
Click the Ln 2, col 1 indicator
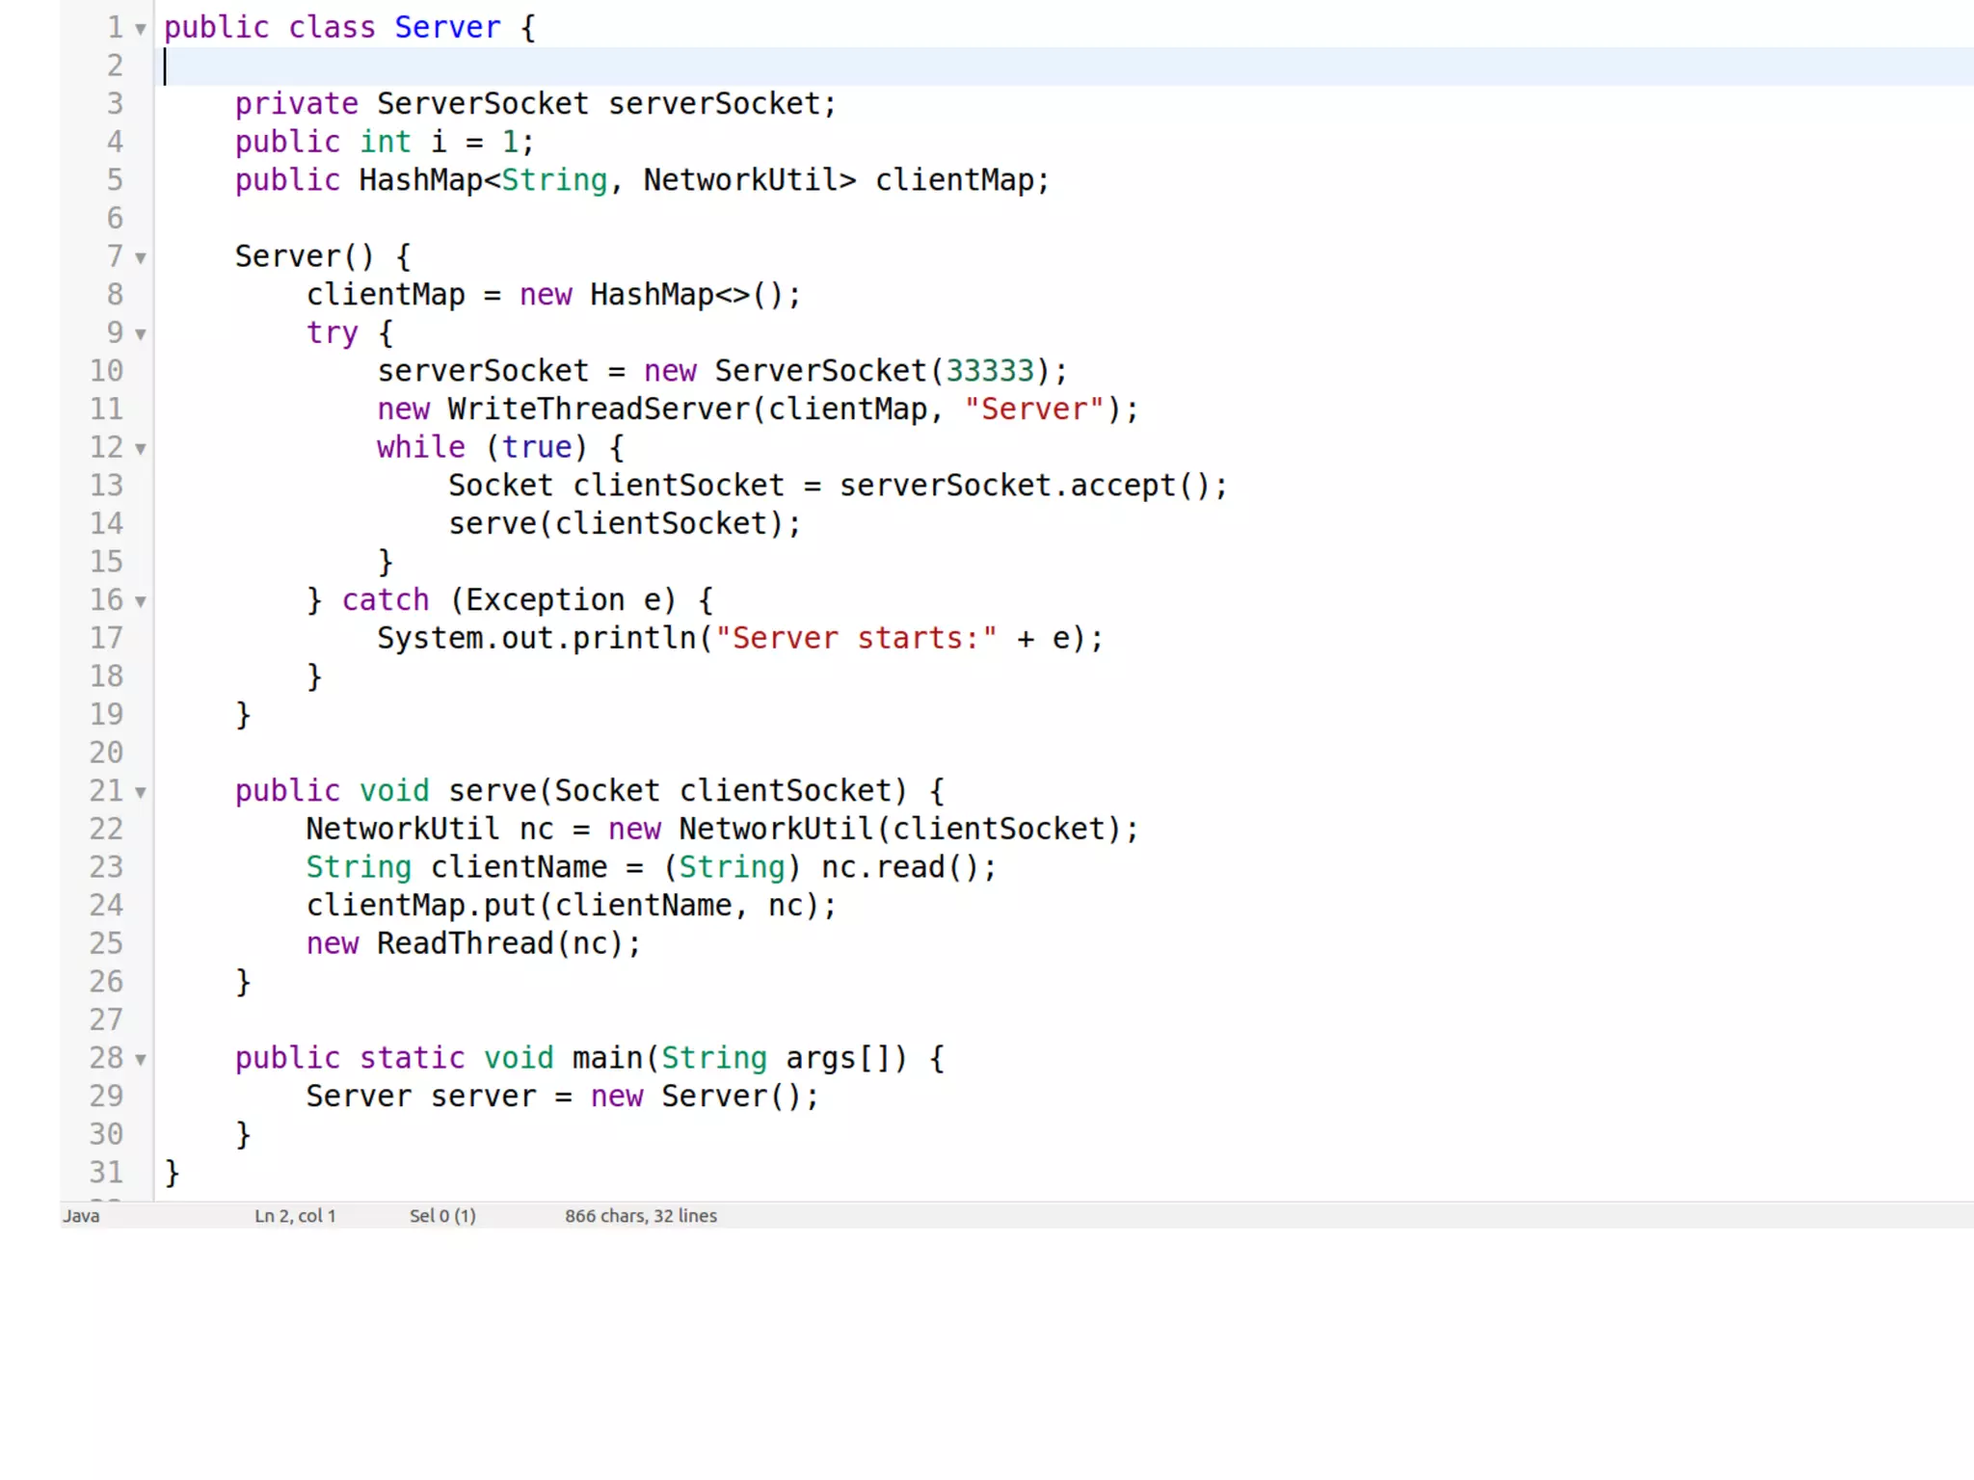[x=295, y=1216]
